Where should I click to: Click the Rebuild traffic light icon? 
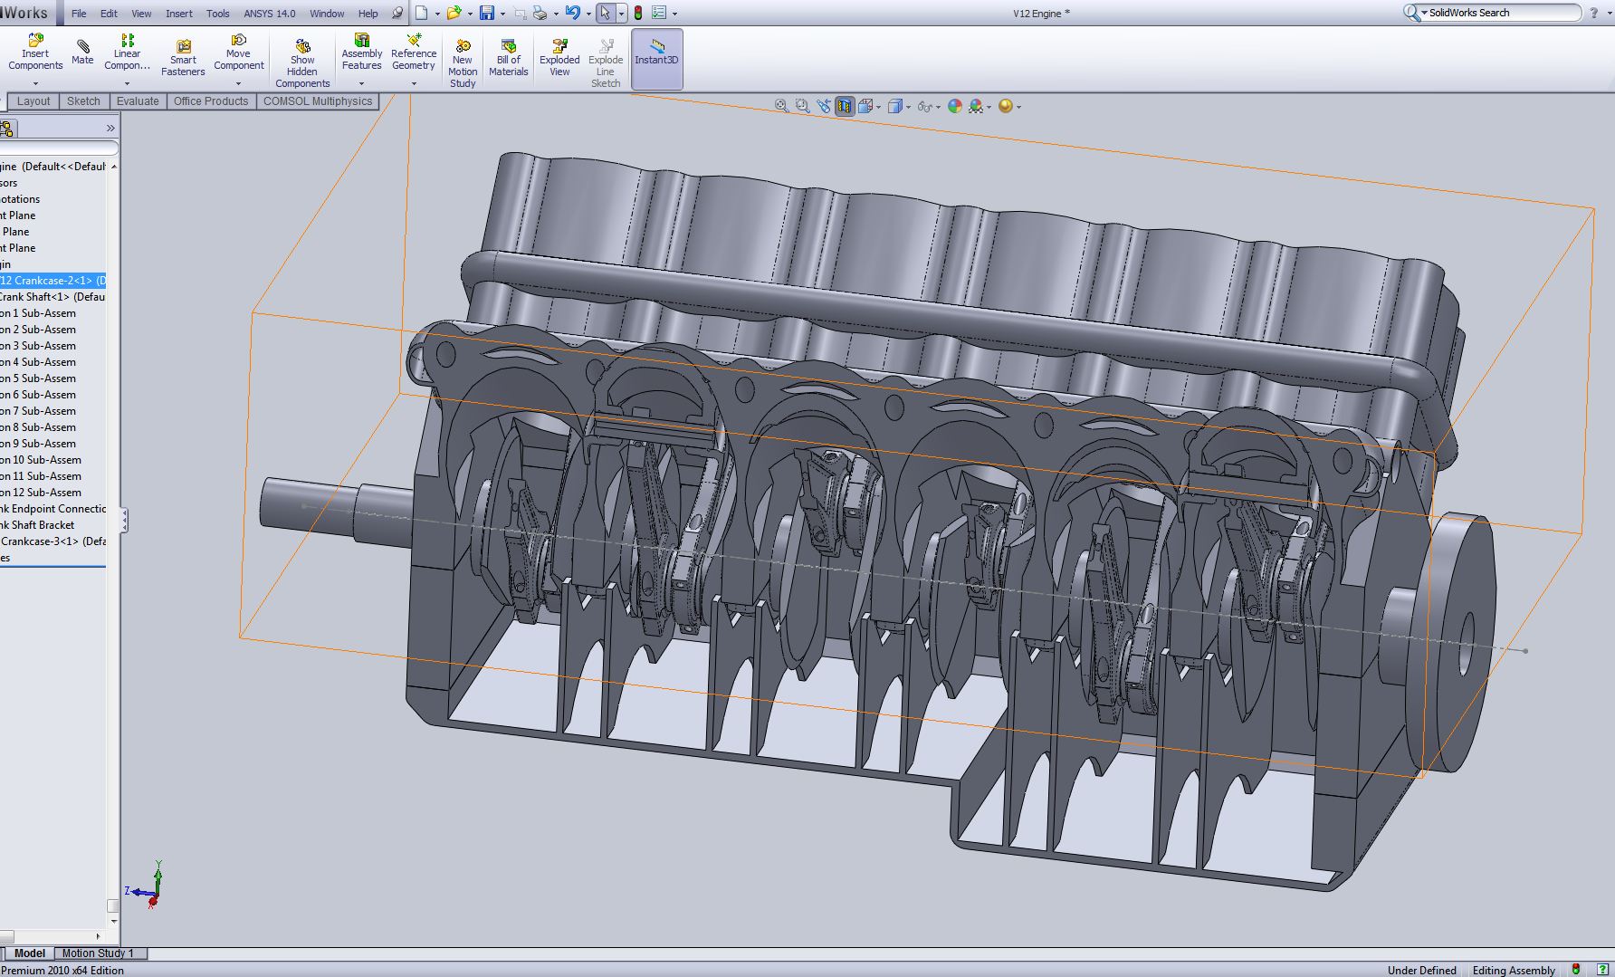click(638, 14)
